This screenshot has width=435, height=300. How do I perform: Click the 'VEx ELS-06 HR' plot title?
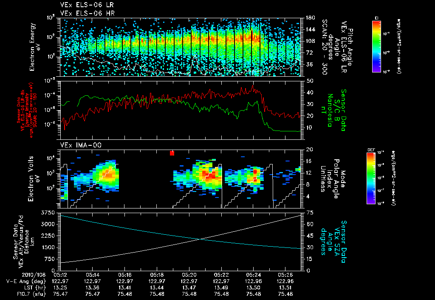(88, 13)
